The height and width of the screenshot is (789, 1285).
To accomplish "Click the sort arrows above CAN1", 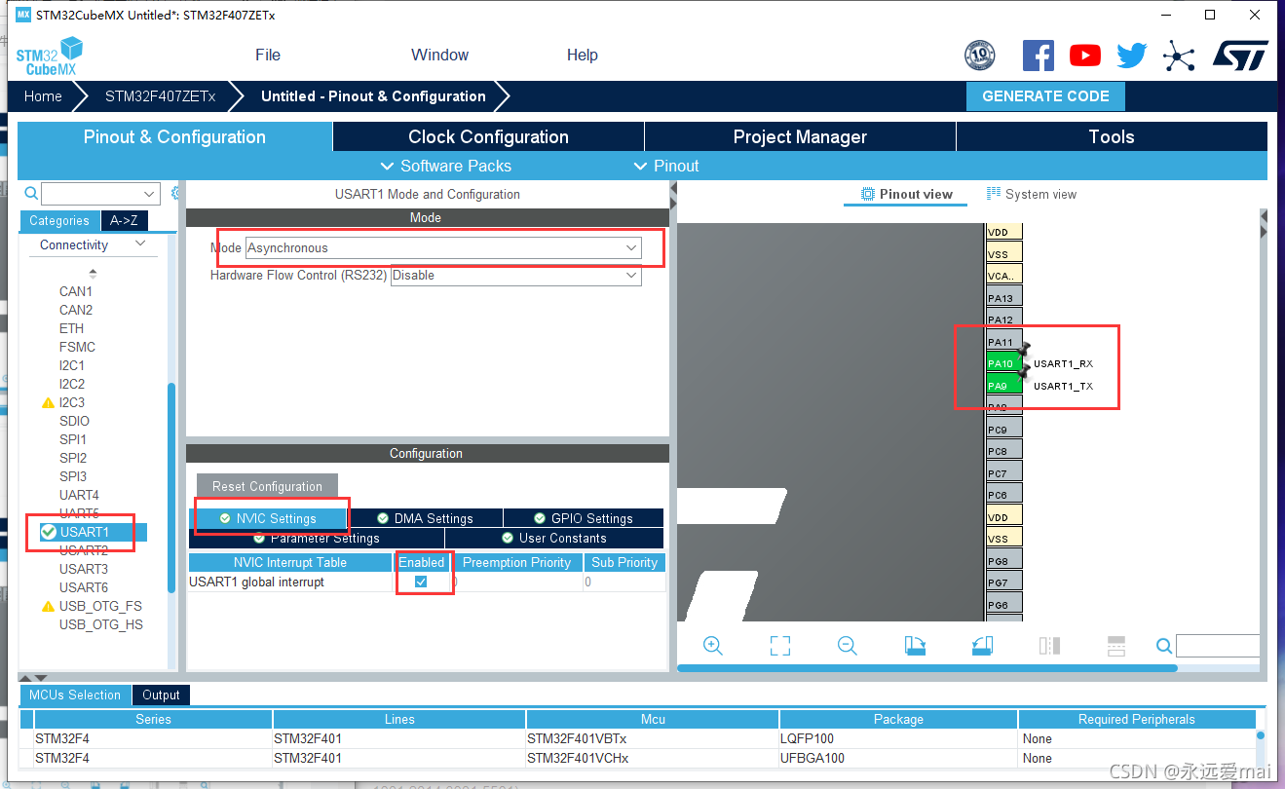I will 93,274.
